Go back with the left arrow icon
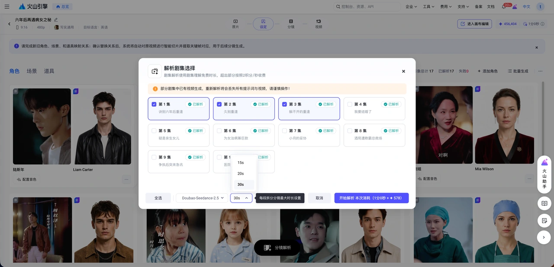 pos(9,24)
